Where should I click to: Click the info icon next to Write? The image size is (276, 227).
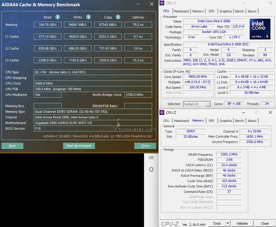tap(88, 17)
